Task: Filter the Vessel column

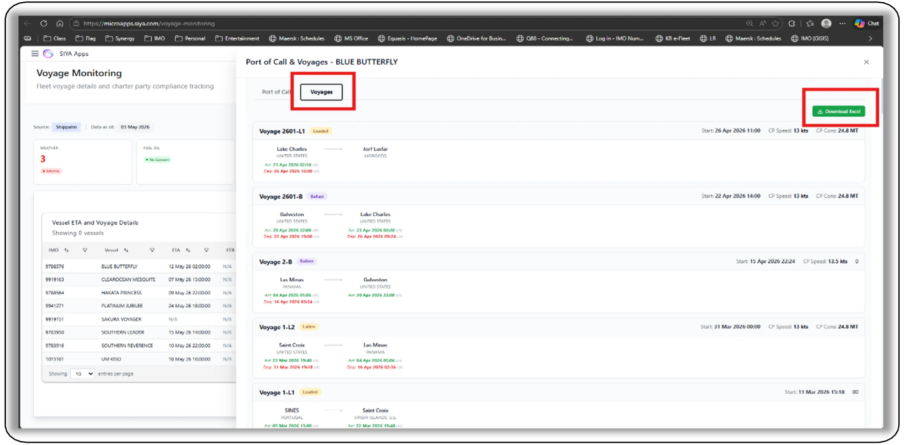Action: (152, 250)
